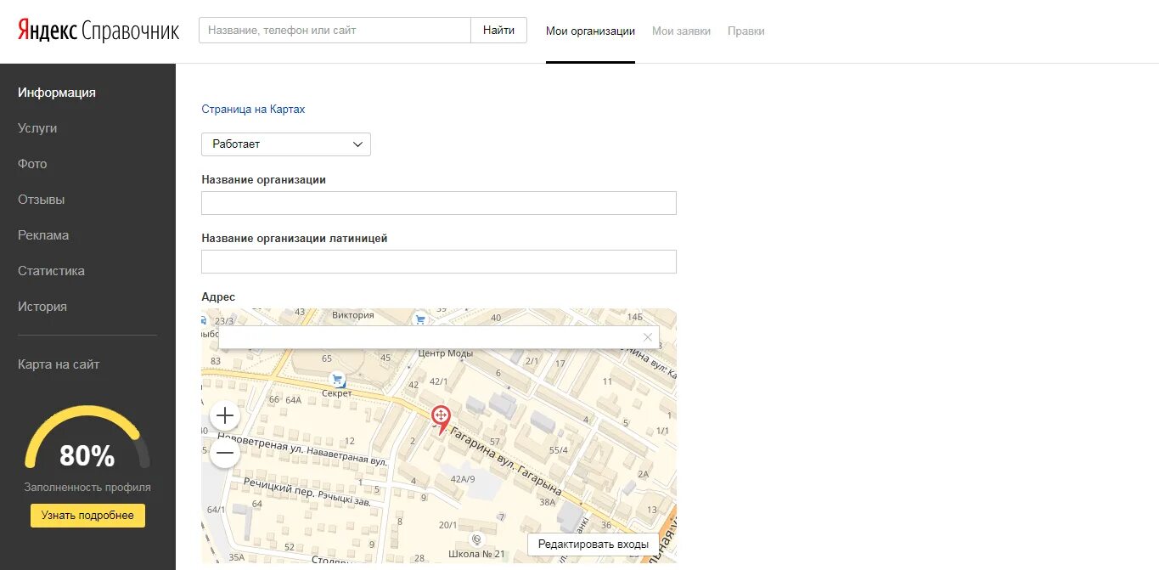Screen dimensions: 1159x570
Task: Open Страница на Картах link
Action: [x=253, y=110]
